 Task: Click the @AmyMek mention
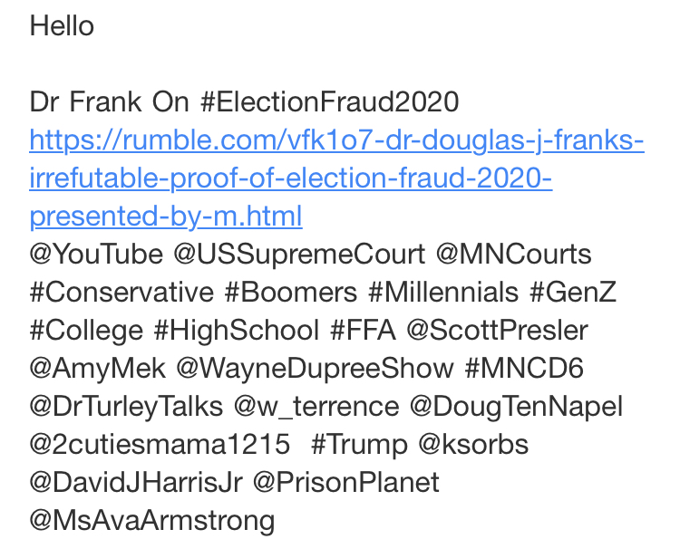point(98,369)
